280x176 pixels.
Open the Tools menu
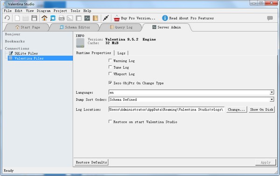pyautogui.click(x=75, y=11)
